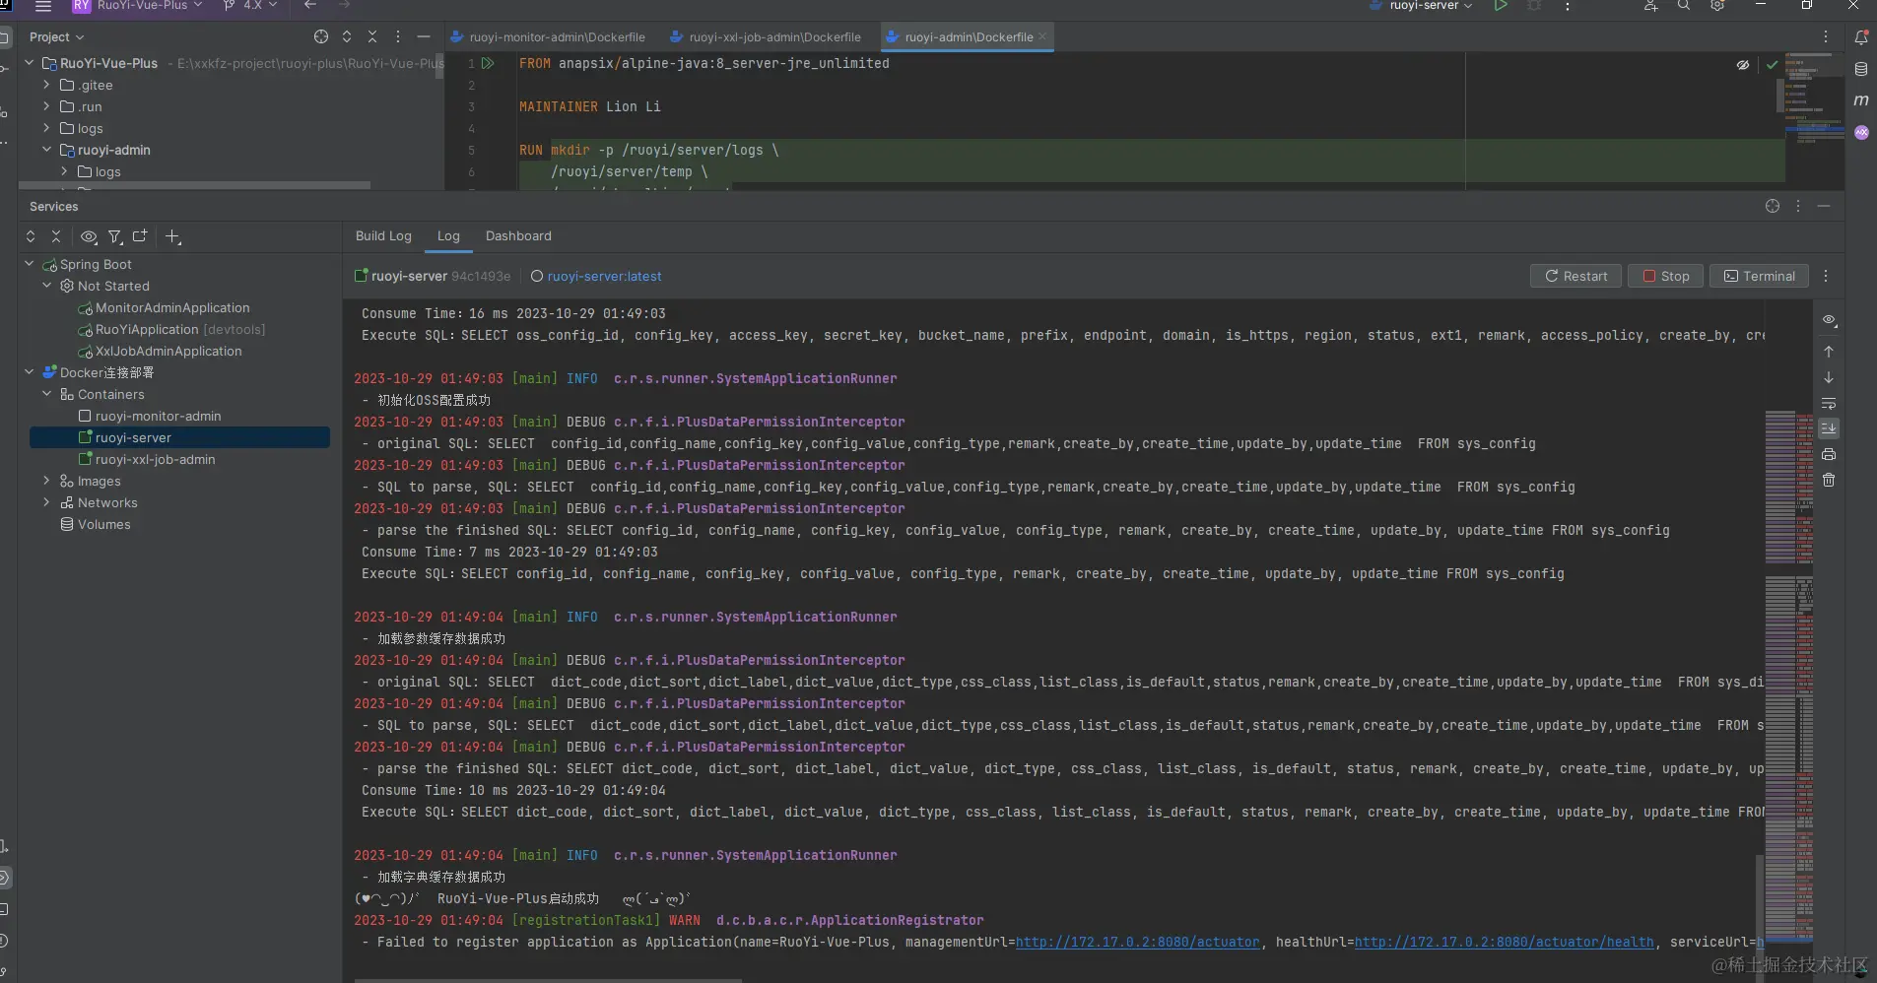Open the Project view dropdown
The image size is (1877, 983).
point(56,37)
